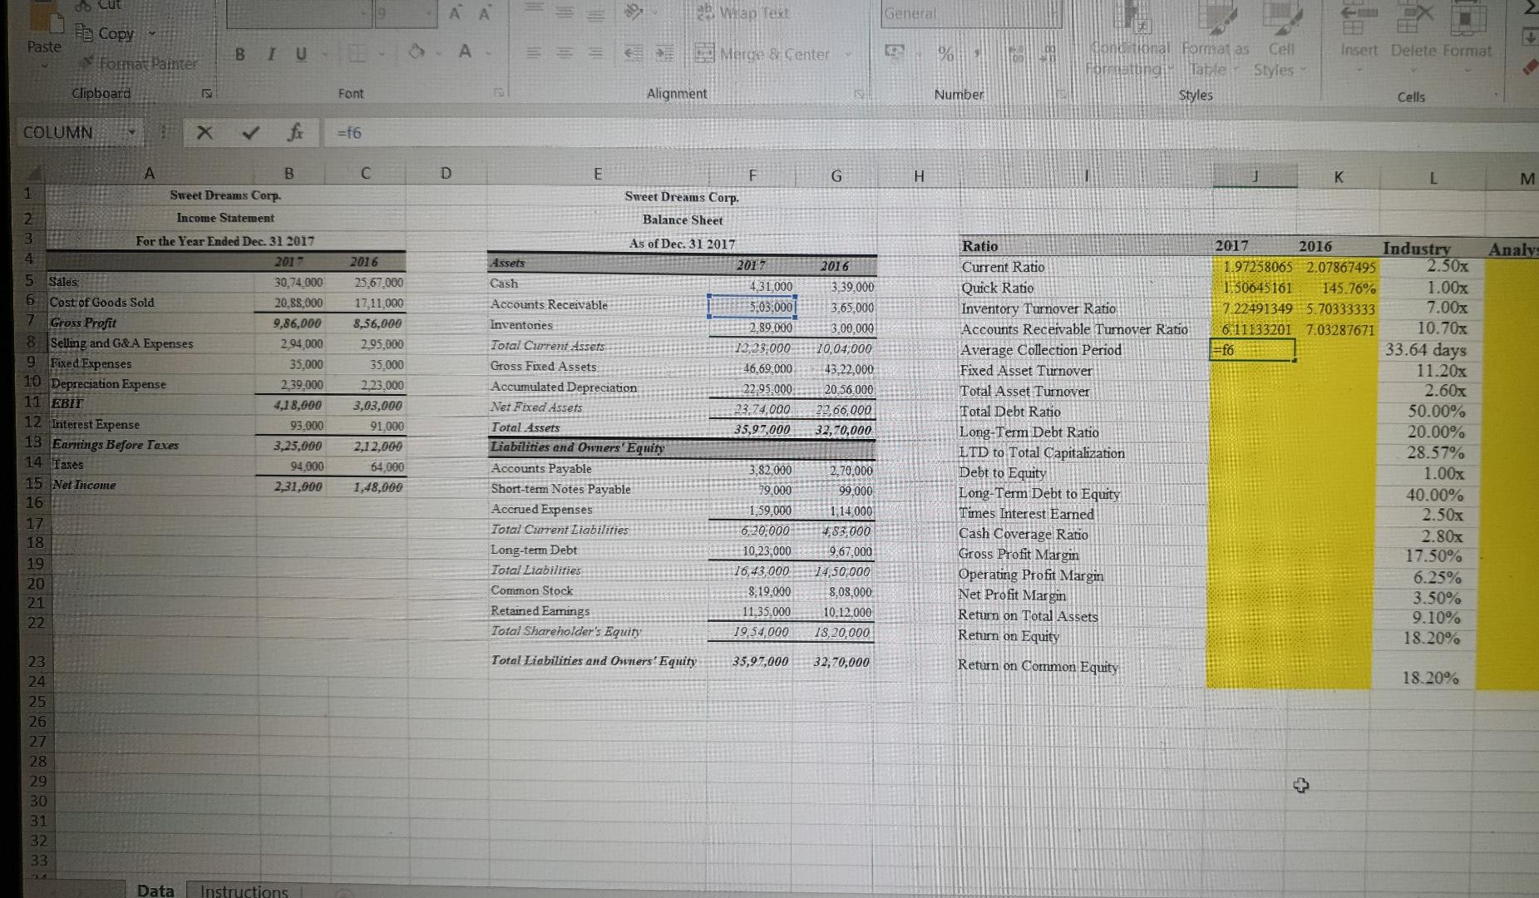Screen dimensions: 1539x898
Task: Toggle Underline formatting
Action: pos(301,54)
